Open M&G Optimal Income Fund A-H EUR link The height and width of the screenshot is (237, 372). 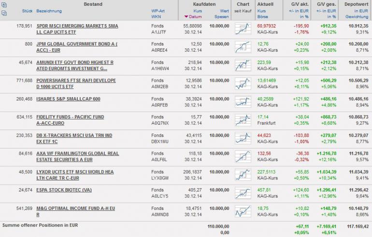(75, 211)
